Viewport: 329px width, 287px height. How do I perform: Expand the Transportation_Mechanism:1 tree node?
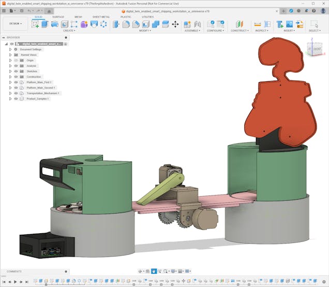(x=10, y=93)
